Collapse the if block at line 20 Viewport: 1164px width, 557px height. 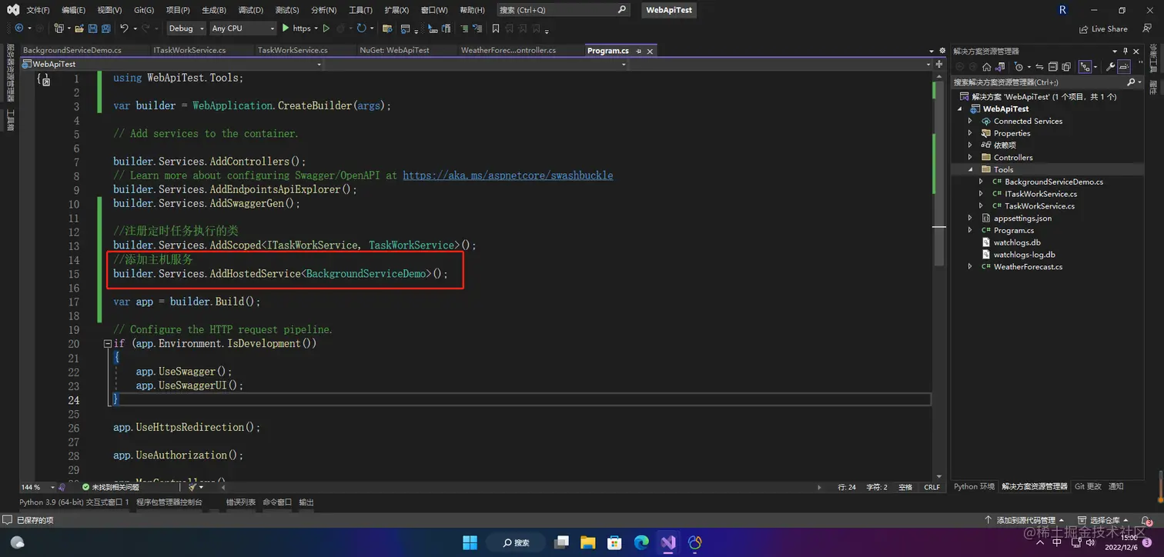tap(108, 344)
